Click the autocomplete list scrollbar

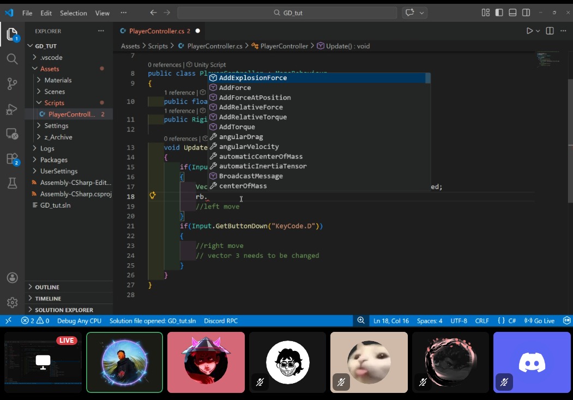pos(428,77)
